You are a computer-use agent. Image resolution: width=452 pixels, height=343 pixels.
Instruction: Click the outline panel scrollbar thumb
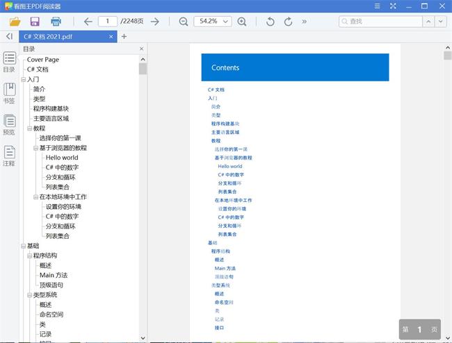(143, 69)
